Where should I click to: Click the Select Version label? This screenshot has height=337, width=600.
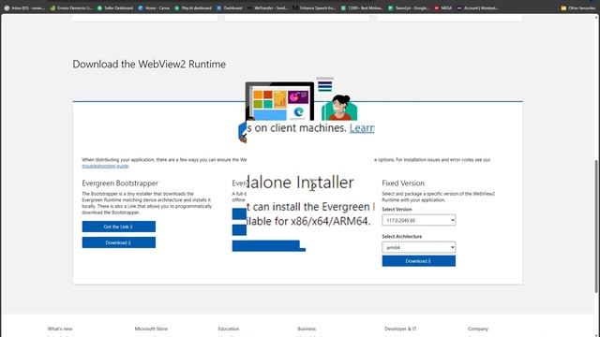tap(397, 210)
